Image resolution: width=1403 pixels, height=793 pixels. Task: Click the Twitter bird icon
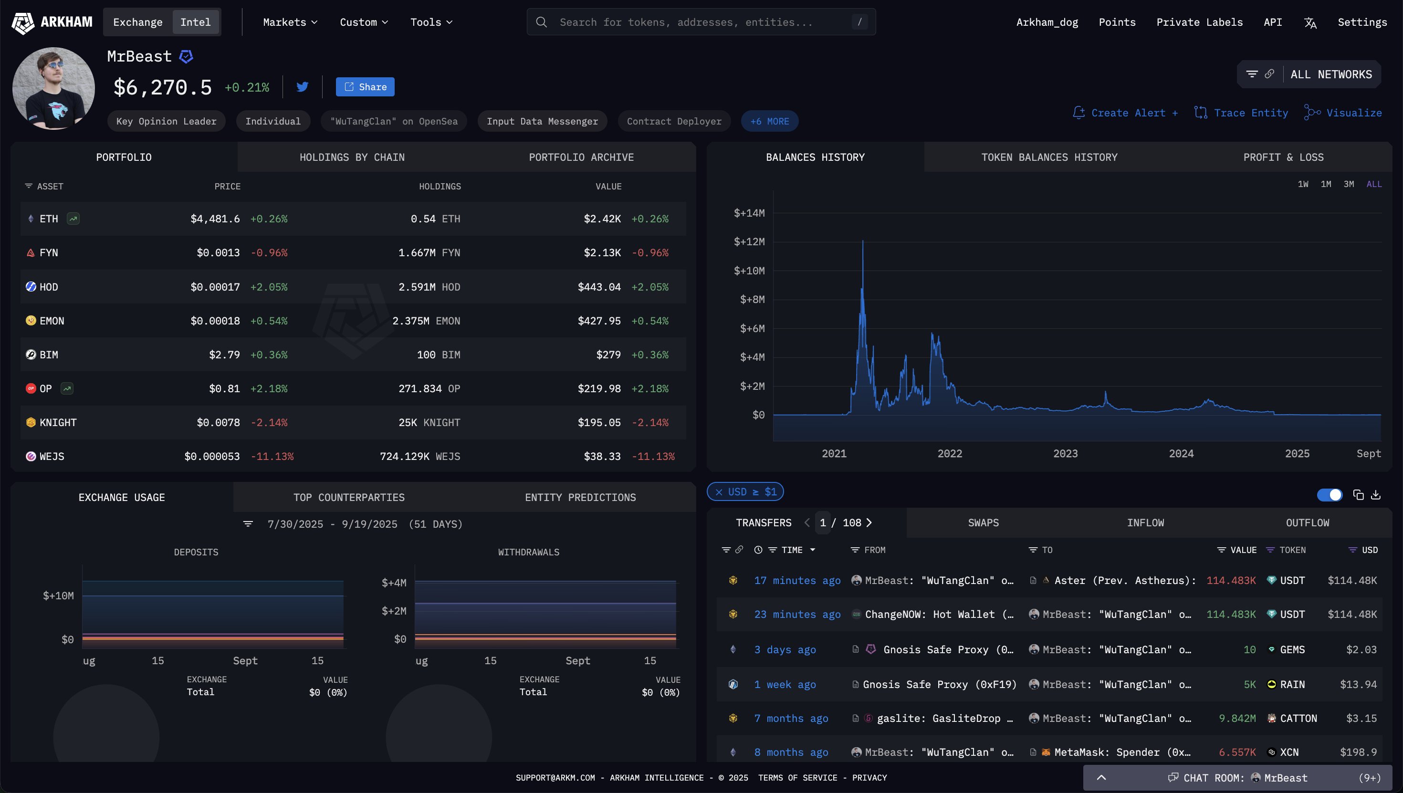point(302,86)
